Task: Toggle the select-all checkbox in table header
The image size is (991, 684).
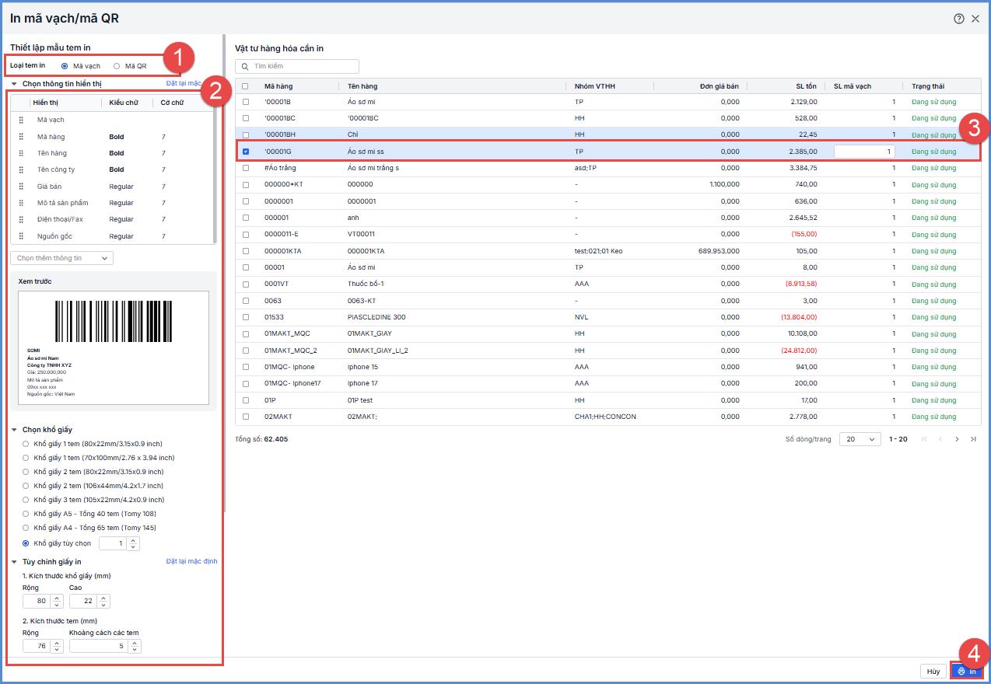Action: 246,86
